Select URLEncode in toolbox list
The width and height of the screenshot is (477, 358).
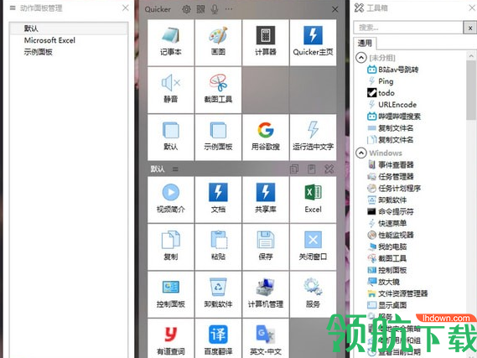[391, 105]
